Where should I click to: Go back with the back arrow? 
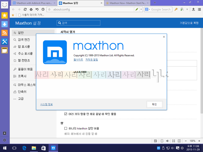point(13,9)
